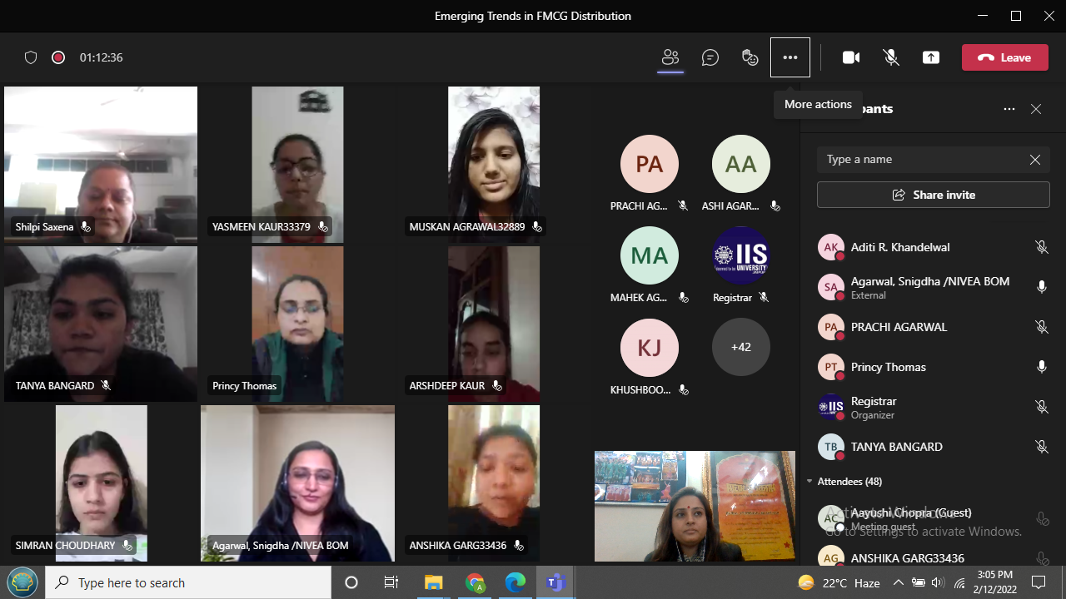Viewport: 1066px width, 599px height.
Task: Open participants panel more options ellipsis
Action: click(x=1009, y=109)
